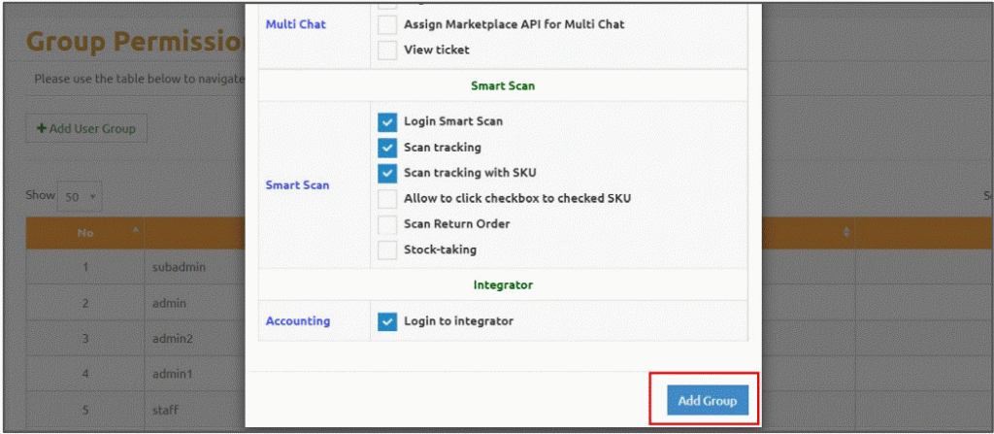Uncheck Scan tracking with SKU
994x434 pixels.
click(387, 173)
